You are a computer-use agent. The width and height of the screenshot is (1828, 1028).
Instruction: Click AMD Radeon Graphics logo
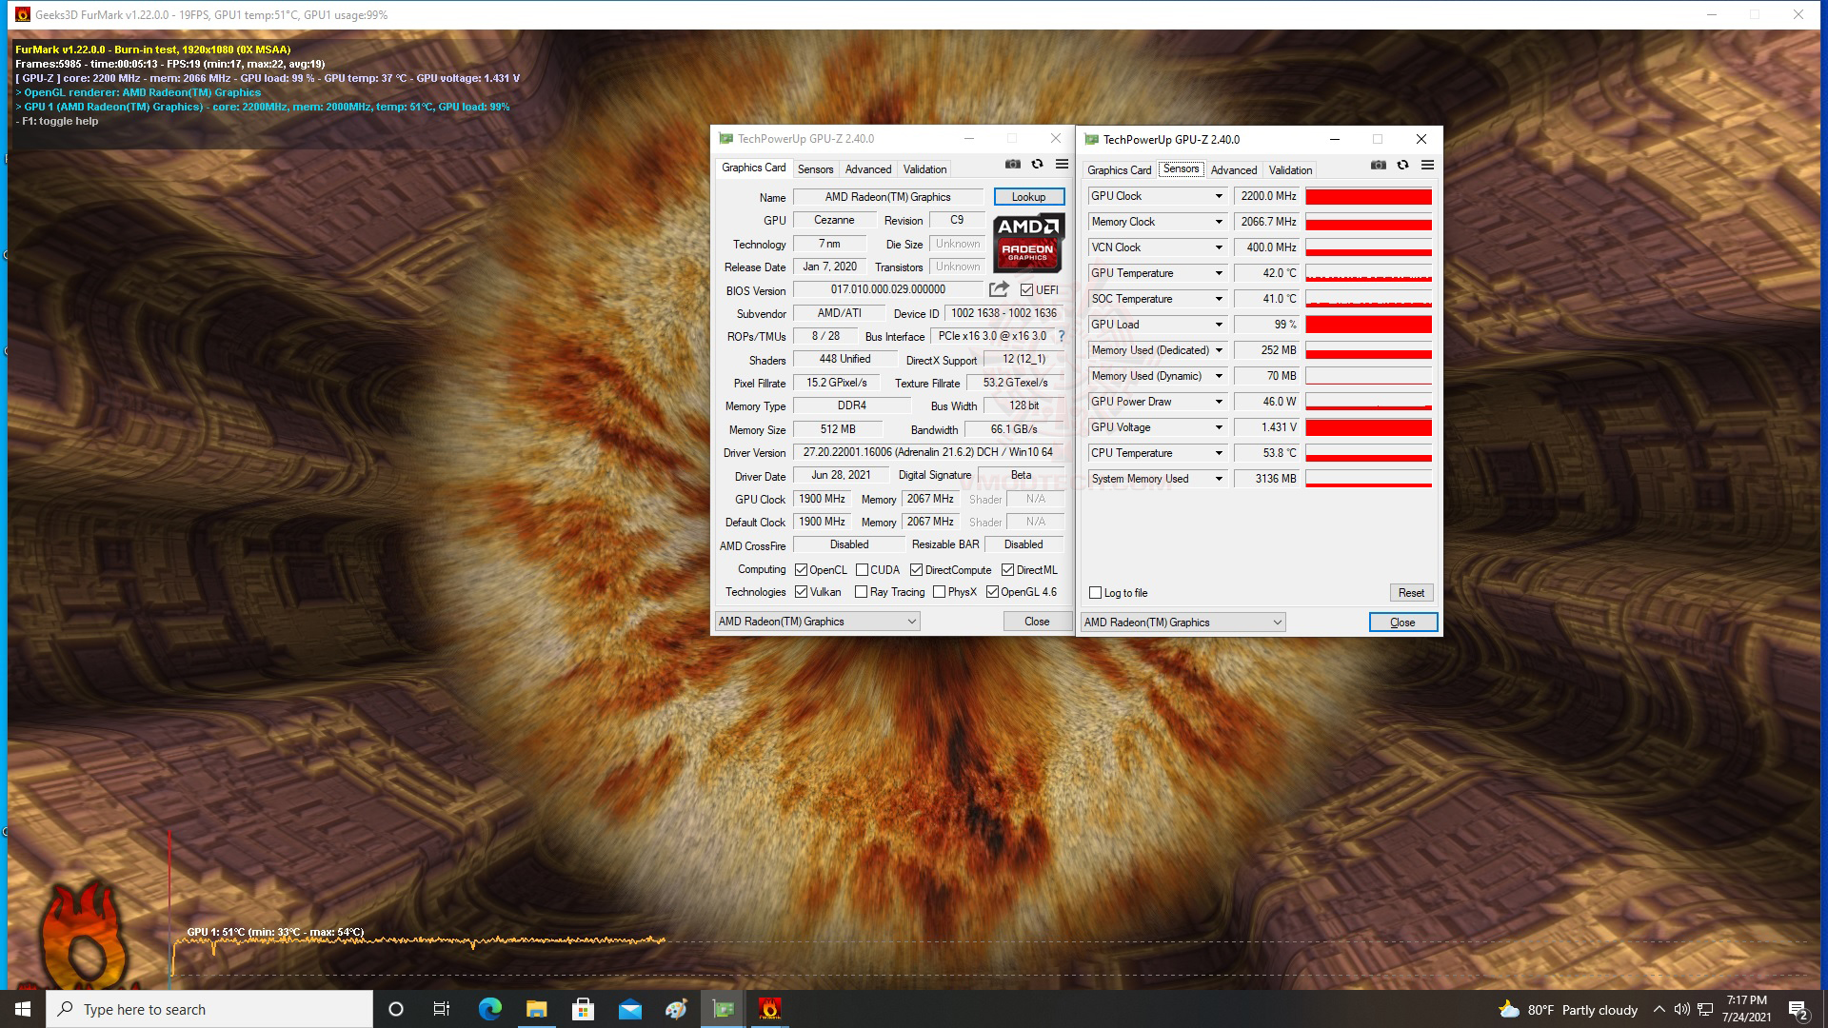pos(1027,244)
